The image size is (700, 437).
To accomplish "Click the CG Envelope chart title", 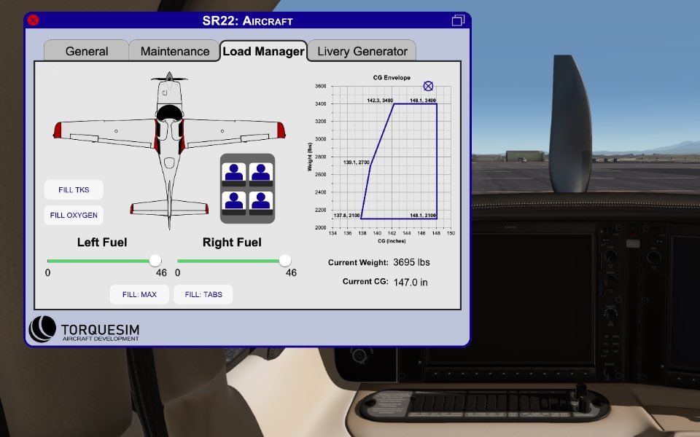I will pos(392,78).
